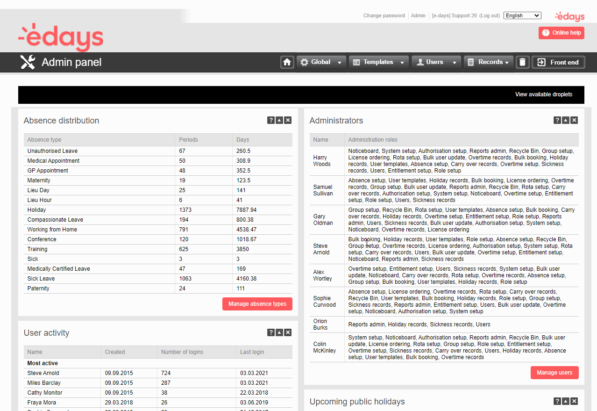
Task: Select the Maternity absence row
Action: point(158,180)
